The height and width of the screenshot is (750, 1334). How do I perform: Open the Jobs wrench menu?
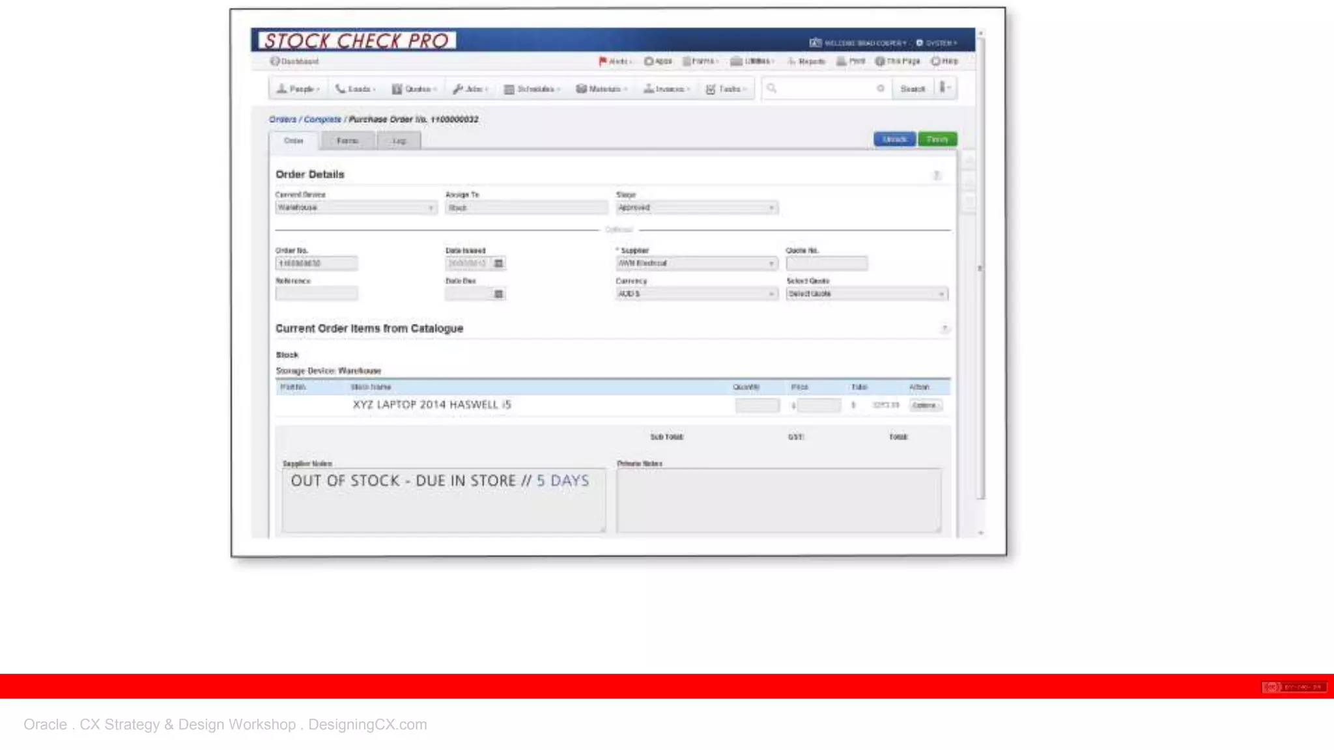point(470,89)
